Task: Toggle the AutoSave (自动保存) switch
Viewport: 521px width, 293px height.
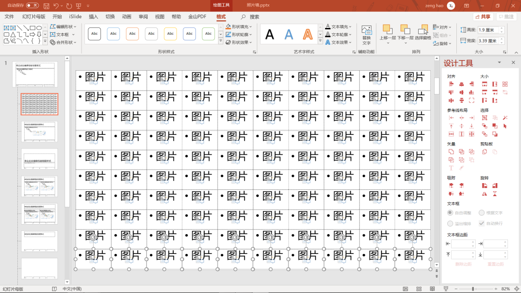Action: coord(32,6)
